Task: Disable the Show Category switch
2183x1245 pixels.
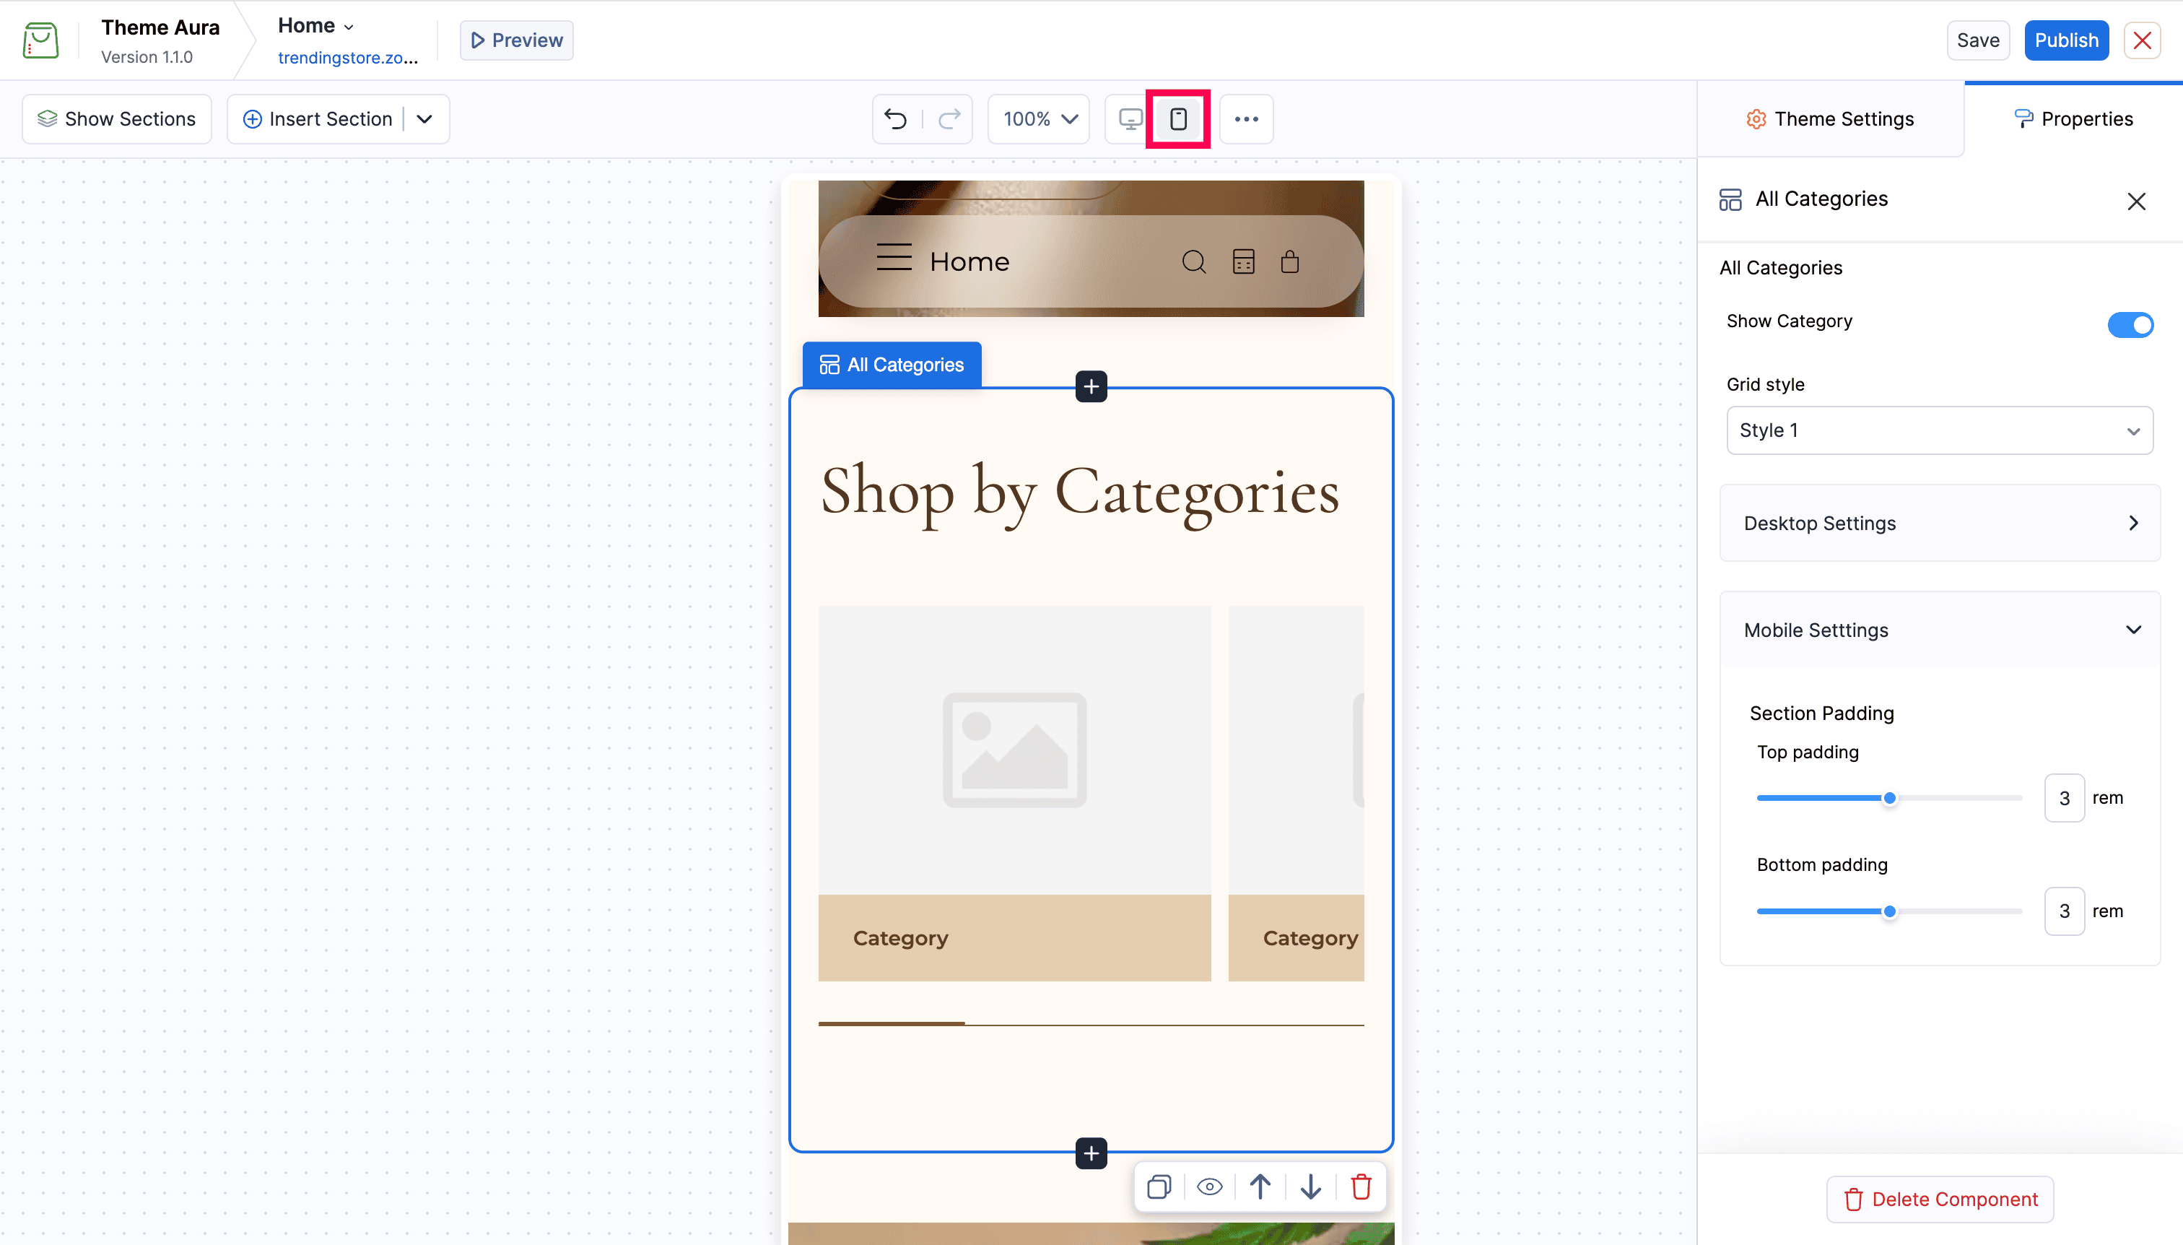Action: click(x=2130, y=325)
